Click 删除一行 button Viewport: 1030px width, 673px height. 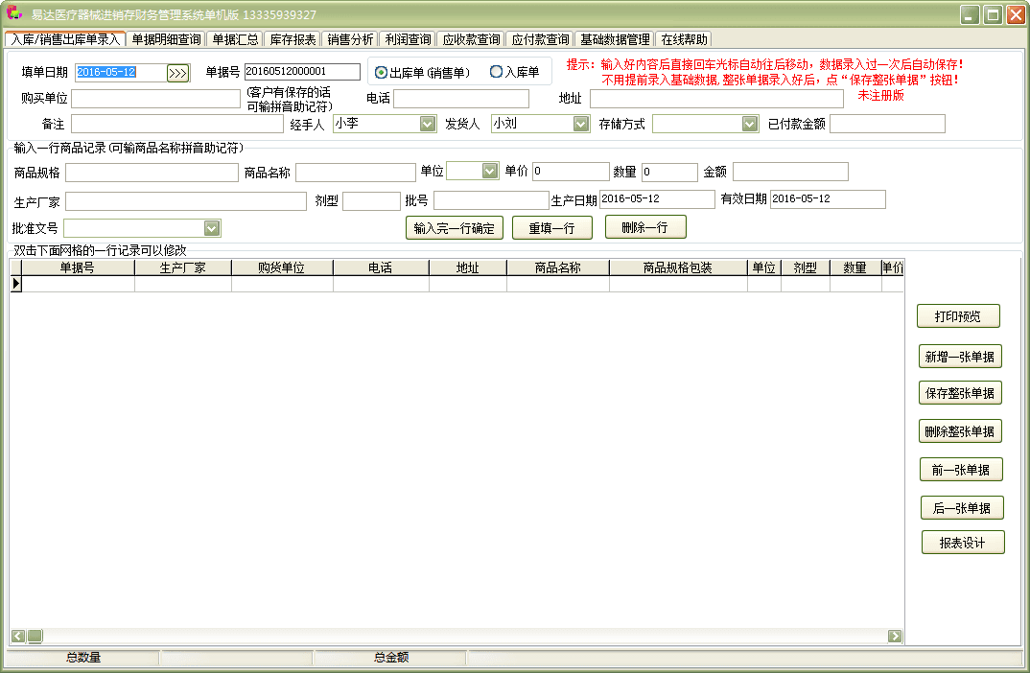(645, 227)
